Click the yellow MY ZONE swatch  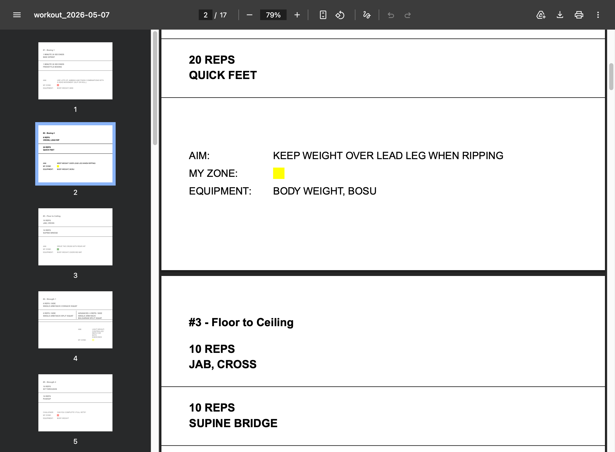pos(279,173)
